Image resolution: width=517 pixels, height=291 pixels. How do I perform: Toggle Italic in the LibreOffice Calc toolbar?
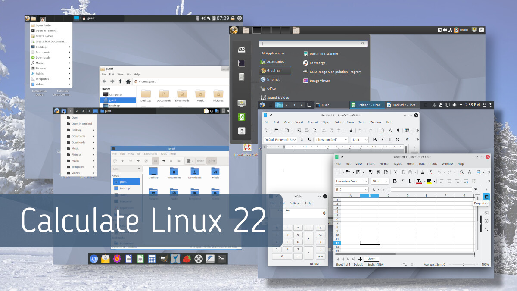402,181
